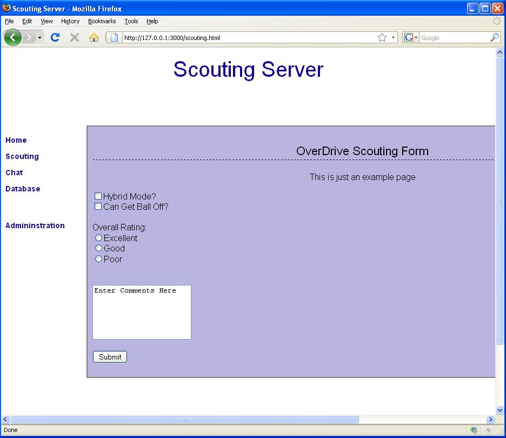Select the Excellent rating radio button
Image resolution: width=506 pixels, height=438 pixels.
tap(99, 237)
